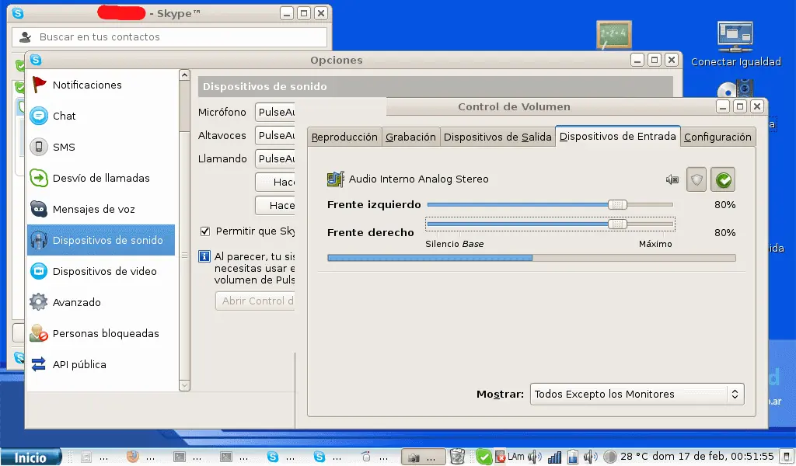Open the SMS phone icon
This screenshot has width=796, height=466.
(x=39, y=147)
